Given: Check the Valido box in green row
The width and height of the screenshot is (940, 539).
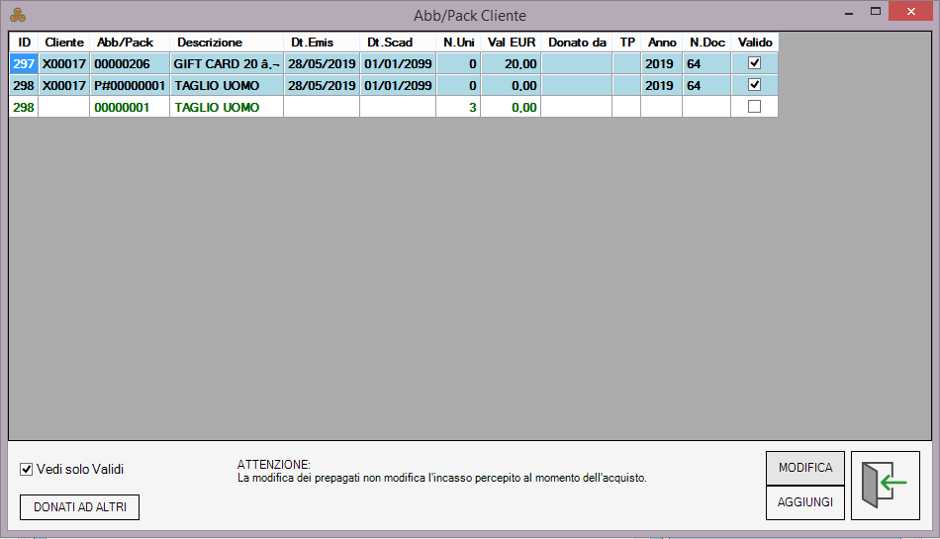Looking at the screenshot, I should pos(754,107).
